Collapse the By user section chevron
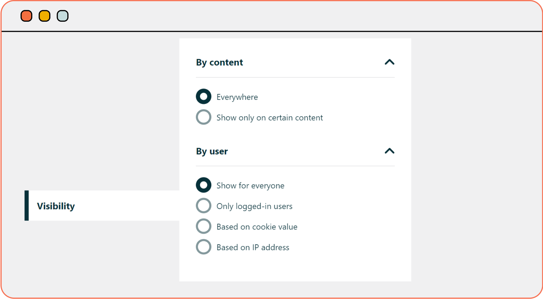The height and width of the screenshot is (299, 543). click(389, 151)
